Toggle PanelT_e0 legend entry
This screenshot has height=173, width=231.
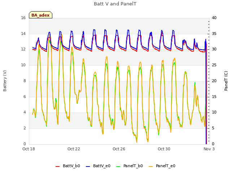[x=162, y=166]
